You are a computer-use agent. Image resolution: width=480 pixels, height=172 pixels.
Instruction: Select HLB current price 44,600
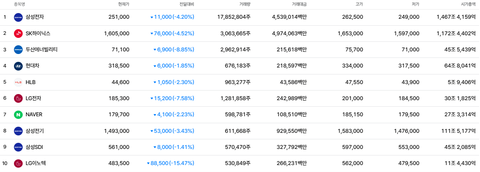[120, 82]
